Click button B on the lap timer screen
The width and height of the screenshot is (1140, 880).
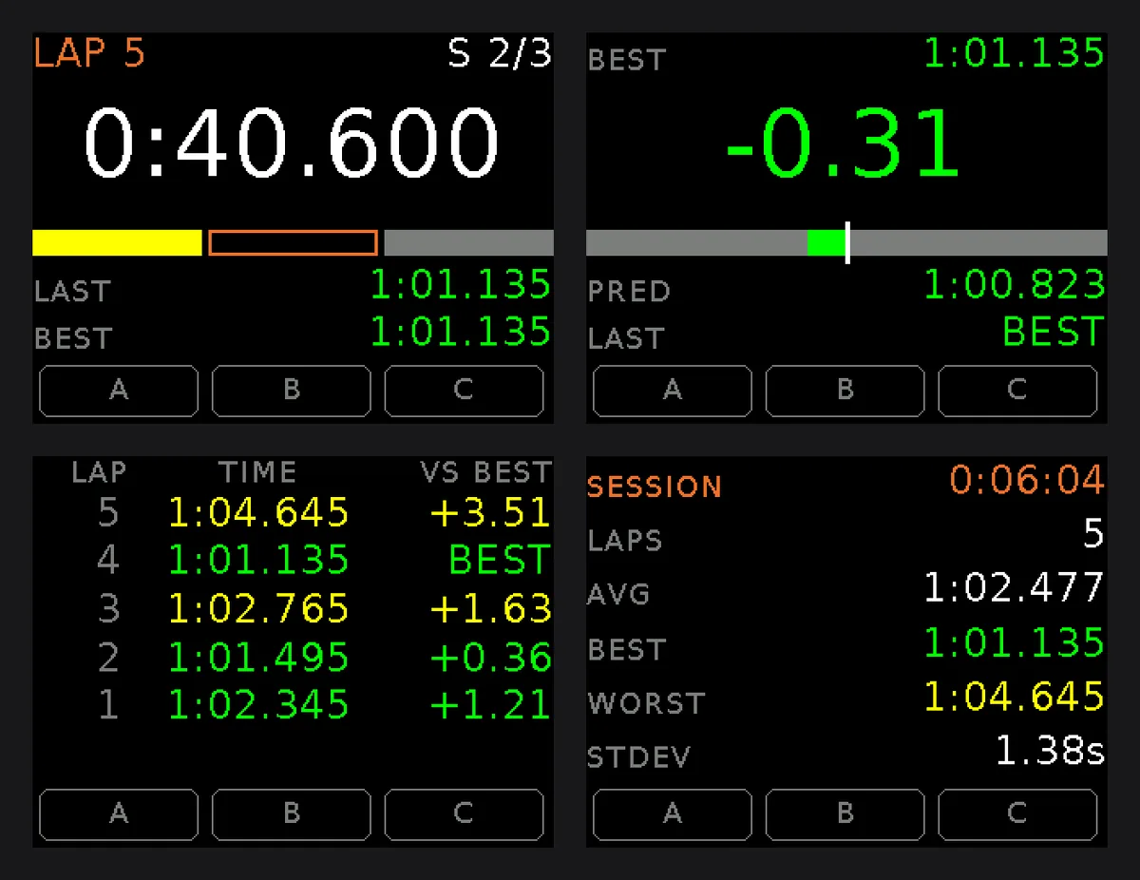tap(292, 391)
